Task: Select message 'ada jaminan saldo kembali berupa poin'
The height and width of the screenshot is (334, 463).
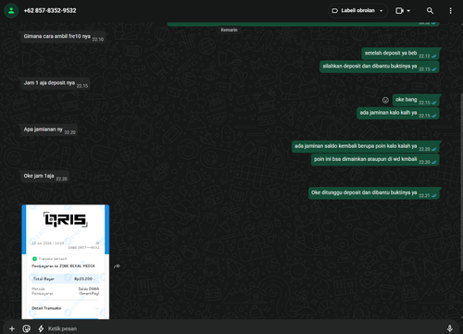Action: click(x=366, y=146)
